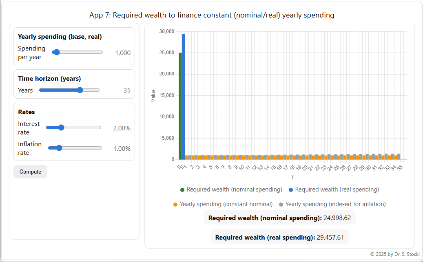This screenshot has height=262, width=423.
Task: Click the green Required wealth legend marker
Action: tap(183, 189)
